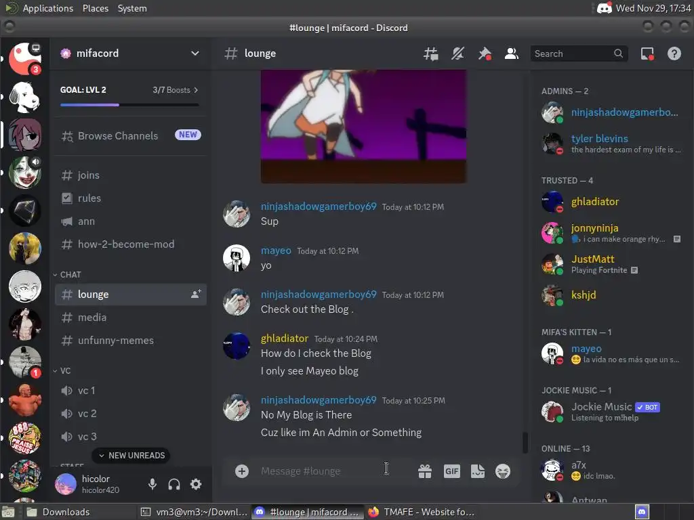The width and height of the screenshot is (694, 520).
Task: Open the Threads icon in channel header
Action: 430,53
